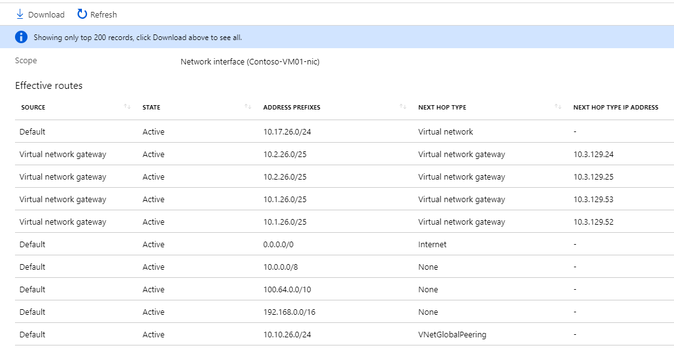Select the 10.17.26.0/24 Virtual network route row
The width and height of the screenshot is (674, 358).
coord(288,132)
